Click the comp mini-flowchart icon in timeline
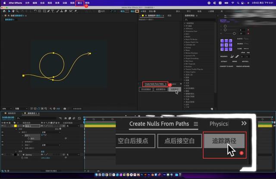 tap(60, 118)
